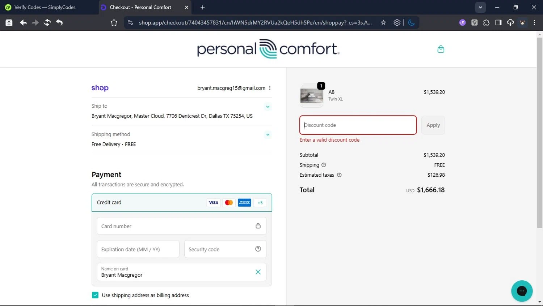Click the email bryant.macgreg15@gmail.com
Screen dimensions: 543x306
coord(231,88)
